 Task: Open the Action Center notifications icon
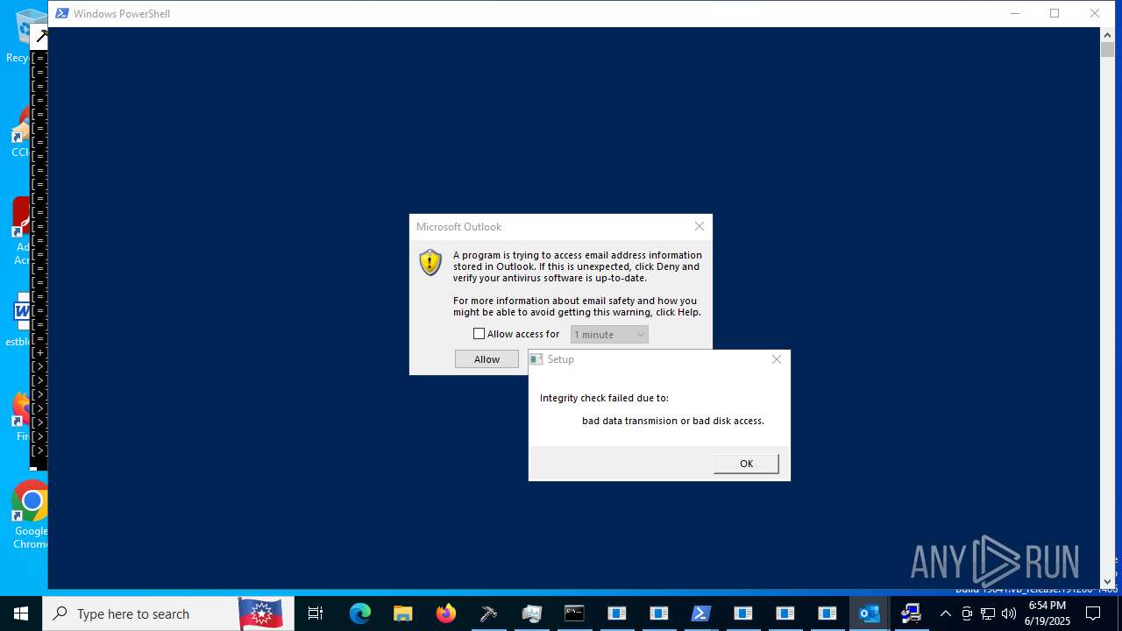[1093, 613]
